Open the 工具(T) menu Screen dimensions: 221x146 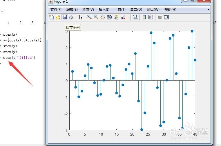120,10
